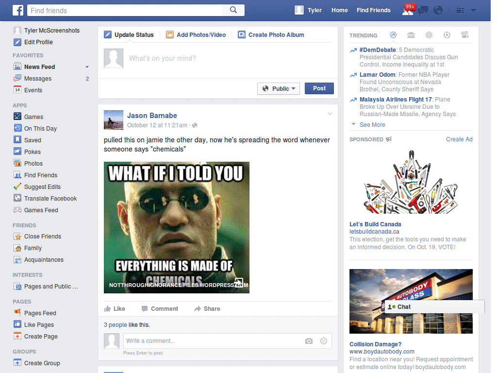
Task: Open Find Friends in the top bar
Action: point(373,10)
